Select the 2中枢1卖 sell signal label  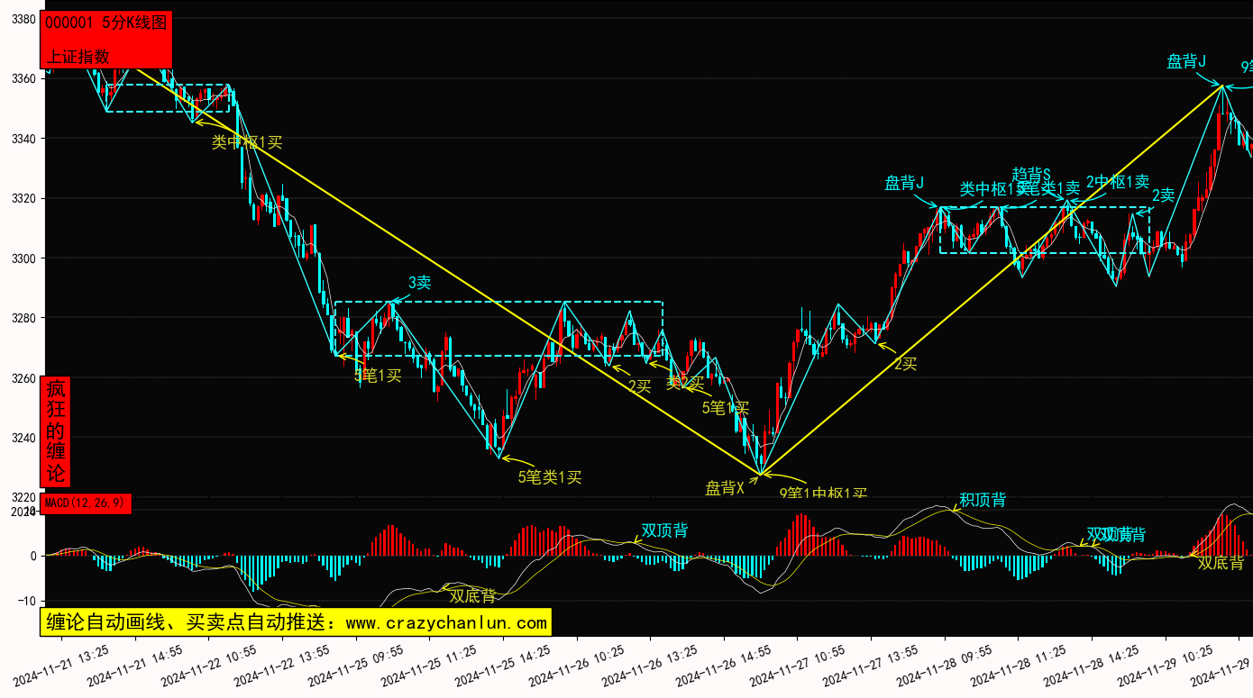(x=1117, y=182)
